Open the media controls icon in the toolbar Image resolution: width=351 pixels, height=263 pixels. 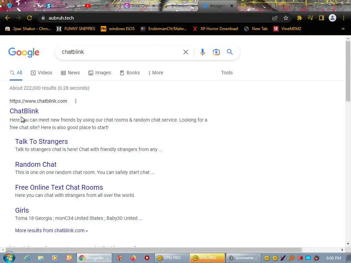pos(310,18)
